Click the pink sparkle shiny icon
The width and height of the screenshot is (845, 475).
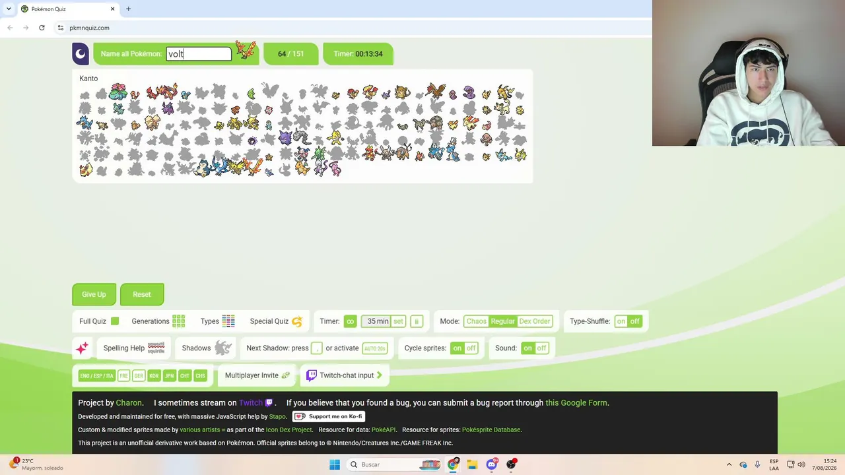[82, 348]
